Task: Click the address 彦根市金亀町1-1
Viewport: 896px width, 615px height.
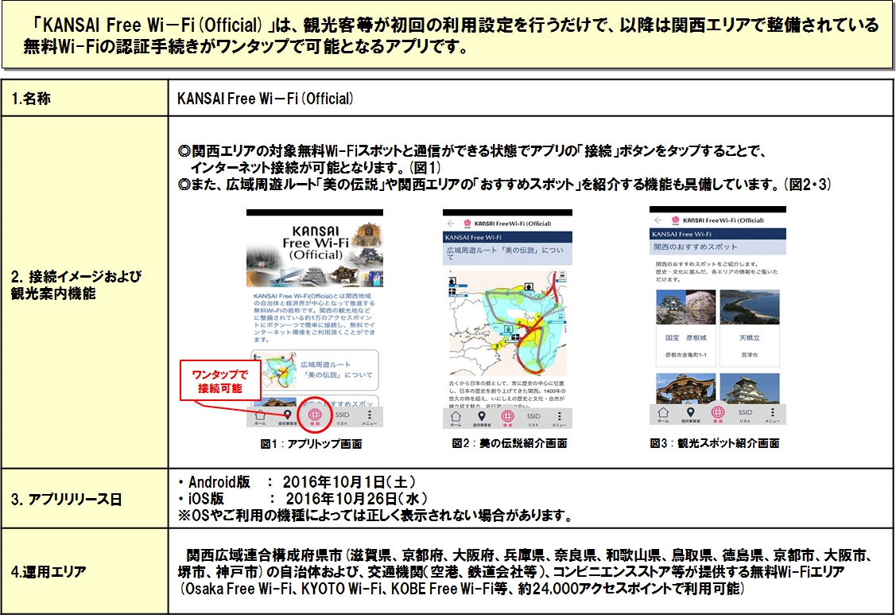Action: click(685, 356)
